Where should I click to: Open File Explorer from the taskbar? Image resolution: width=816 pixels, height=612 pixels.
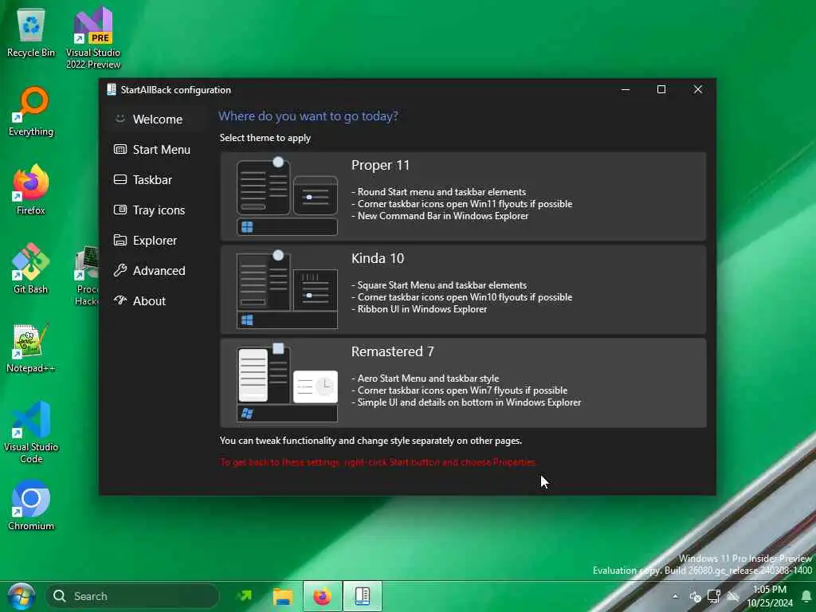[283, 596]
